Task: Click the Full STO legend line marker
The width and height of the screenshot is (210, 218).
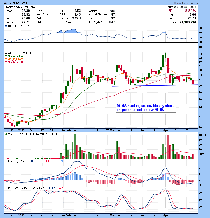Action: point(6,188)
